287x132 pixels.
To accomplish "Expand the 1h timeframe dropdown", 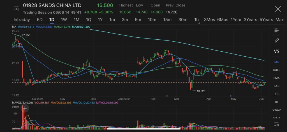I will coord(197,20).
